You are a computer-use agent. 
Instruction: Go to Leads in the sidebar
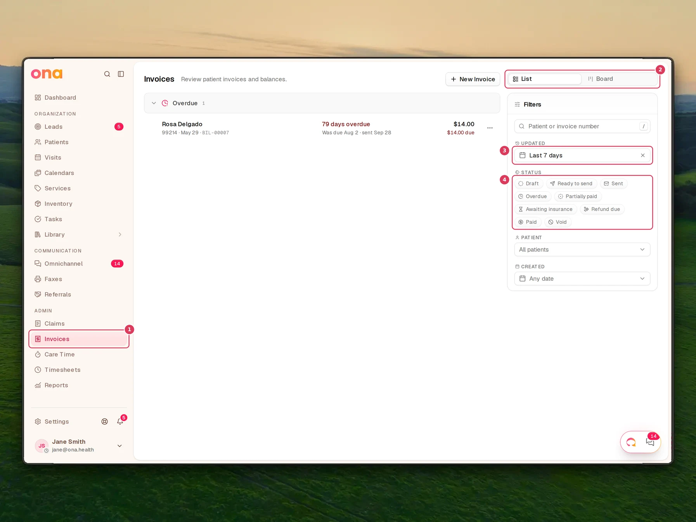[79, 127]
